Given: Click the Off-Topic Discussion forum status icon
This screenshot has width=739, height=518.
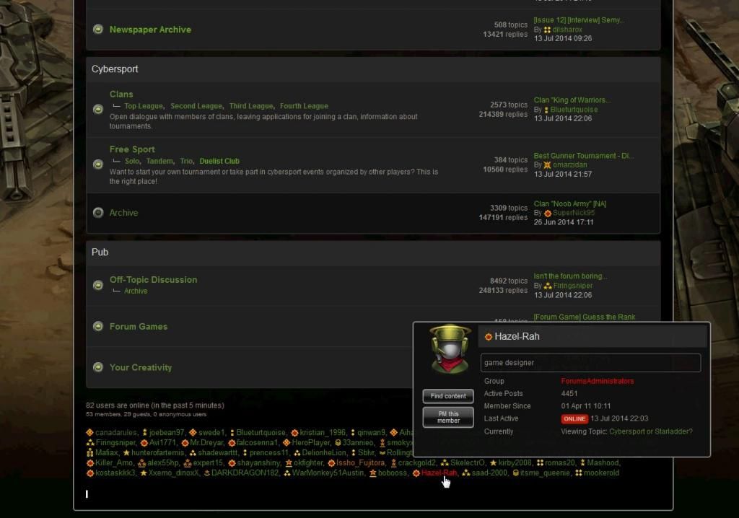Looking at the screenshot, I should [x=98, y=285].
